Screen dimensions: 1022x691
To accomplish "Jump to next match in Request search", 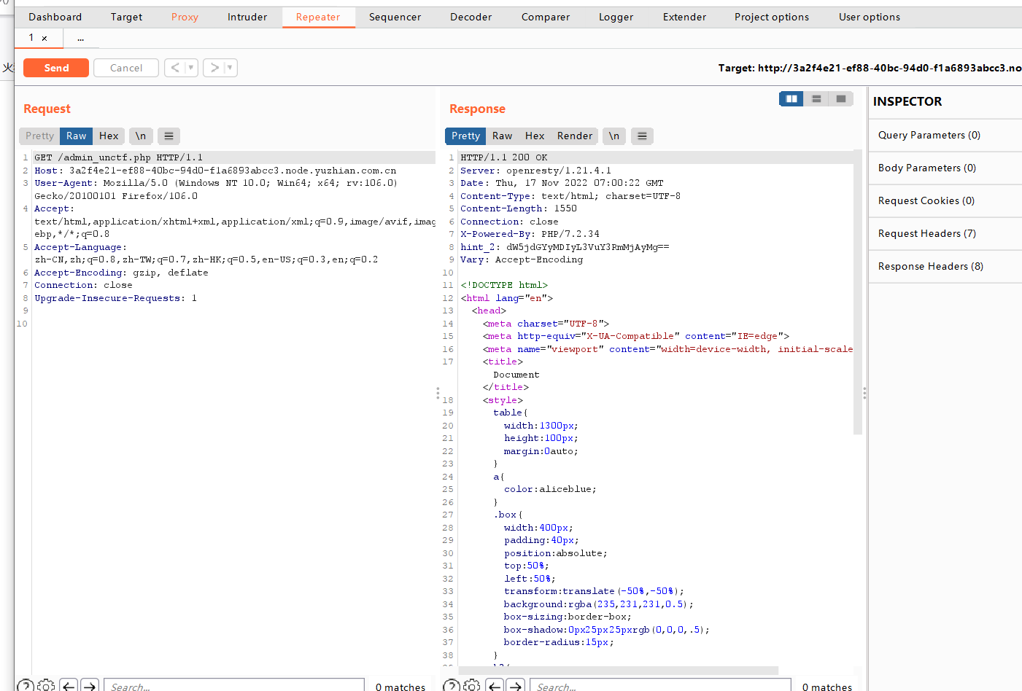I will [x=90, y=686].
